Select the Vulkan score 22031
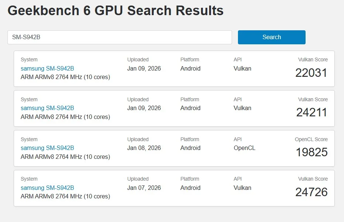Viewport: 344px width, 222px height. coord(311,73)
